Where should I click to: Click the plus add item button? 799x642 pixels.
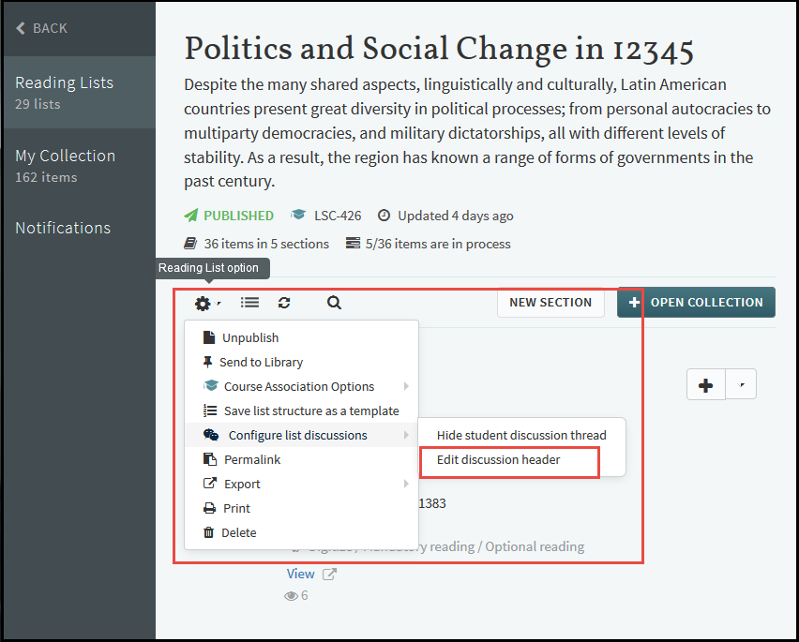point(706,384)
